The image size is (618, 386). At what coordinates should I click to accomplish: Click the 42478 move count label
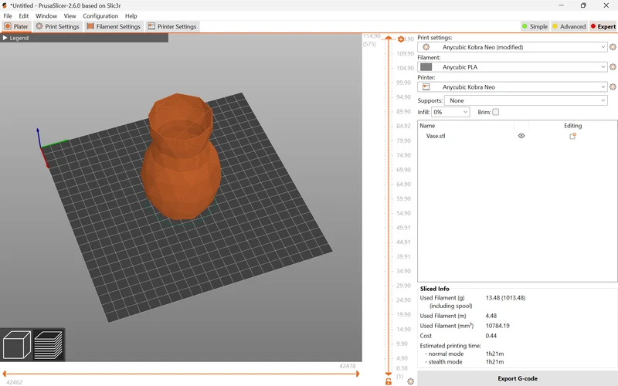click(x=347, y=366)
